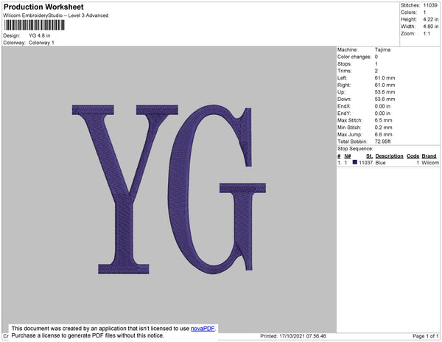Click the YG embroidery design preview

coord(169,189)
